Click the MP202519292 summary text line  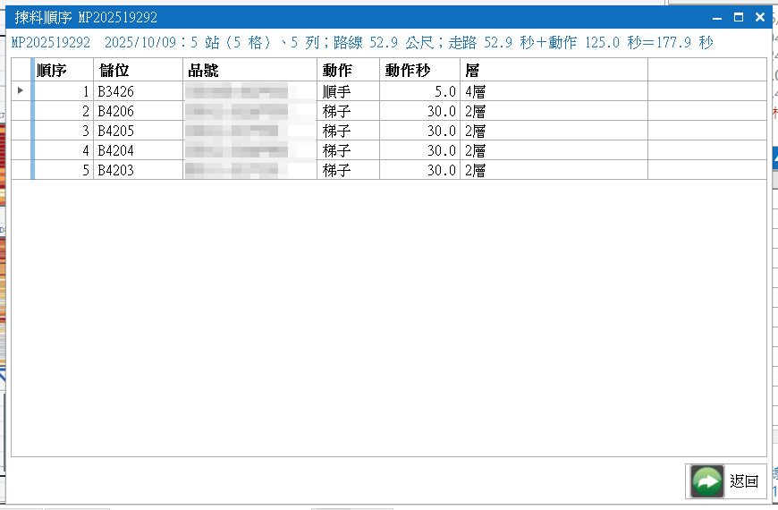tap(362, 42)
